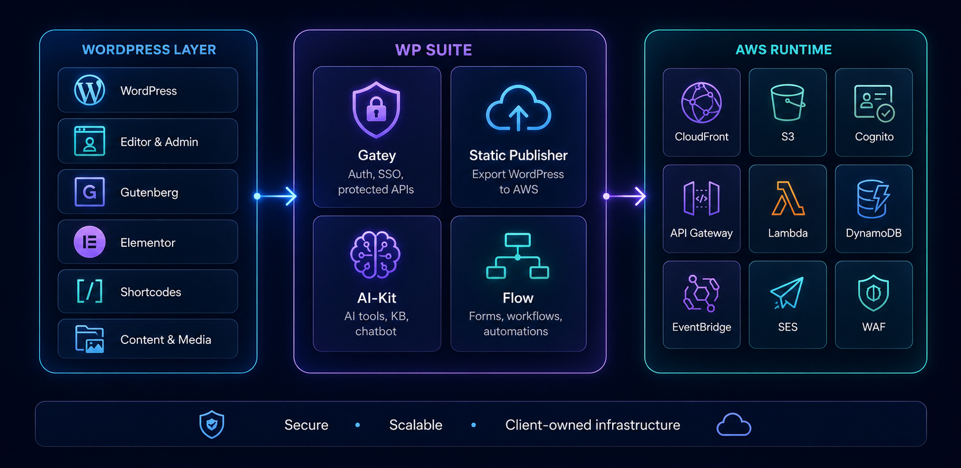Click the Cognito label
Viewport: 961px width, 468px height.
(874, 137)
